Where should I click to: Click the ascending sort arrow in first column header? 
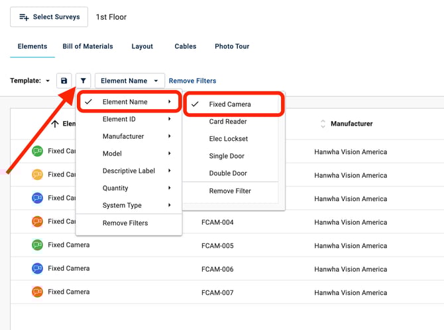coord(55,124)
